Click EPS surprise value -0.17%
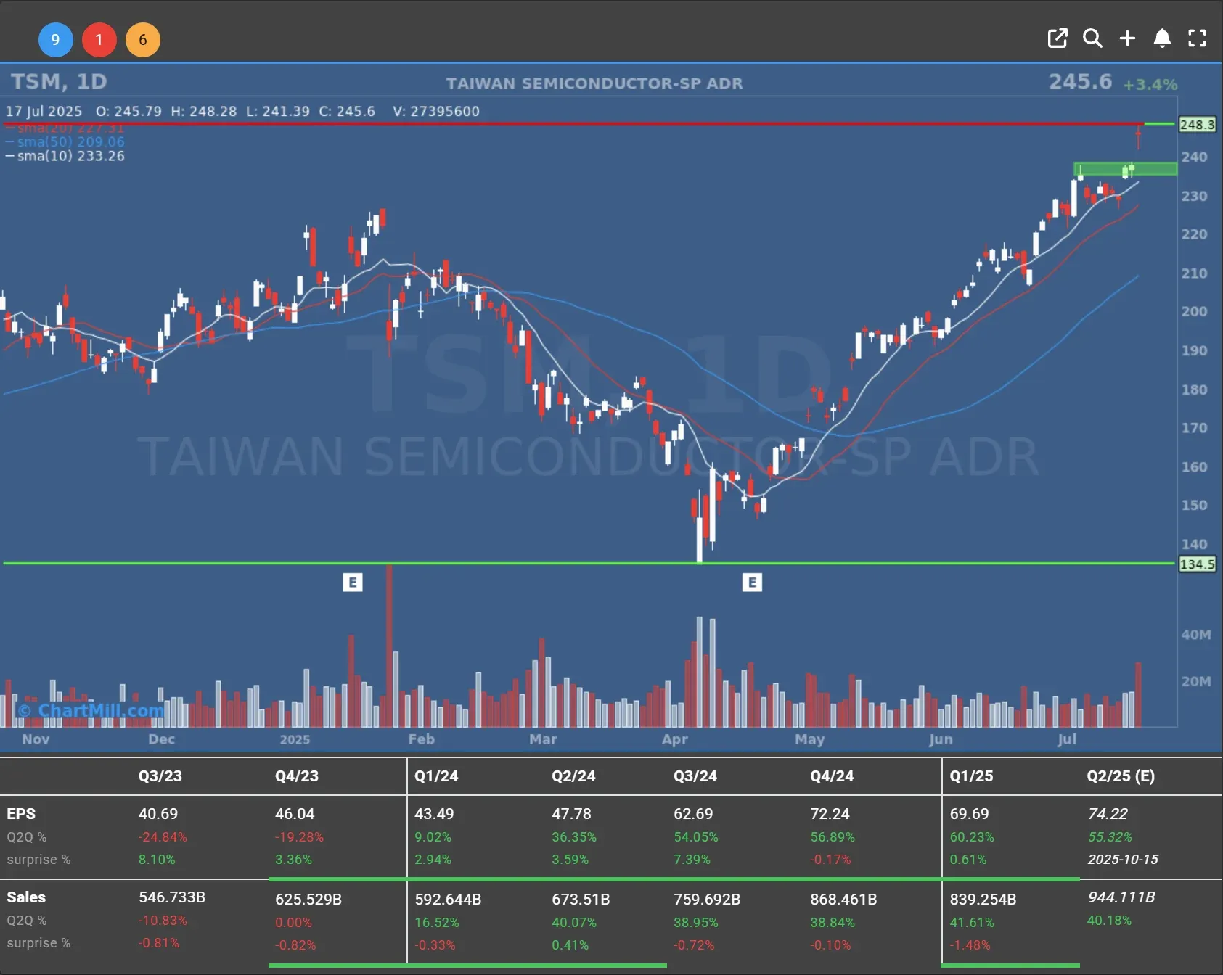The width and height of the screenshot is (1223, 975). click(830, 860)
